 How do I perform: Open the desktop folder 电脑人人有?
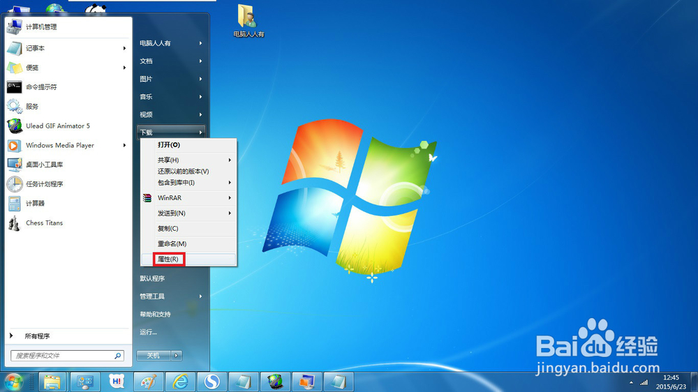[x=248, y=20]
